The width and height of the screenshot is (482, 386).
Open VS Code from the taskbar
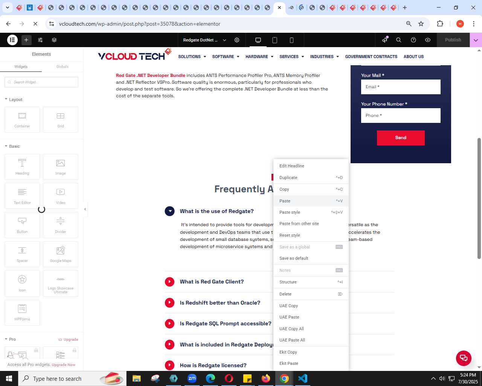[303, 378]
